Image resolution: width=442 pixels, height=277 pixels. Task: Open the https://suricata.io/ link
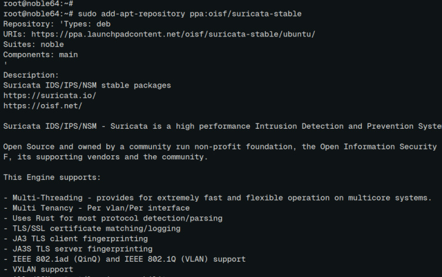coord(50,95)
